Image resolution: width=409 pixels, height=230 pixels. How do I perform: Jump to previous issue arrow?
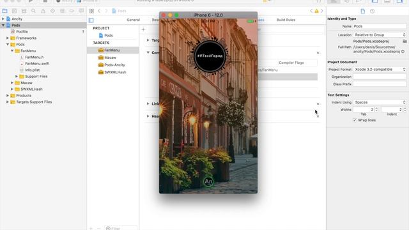coord(311,11)
